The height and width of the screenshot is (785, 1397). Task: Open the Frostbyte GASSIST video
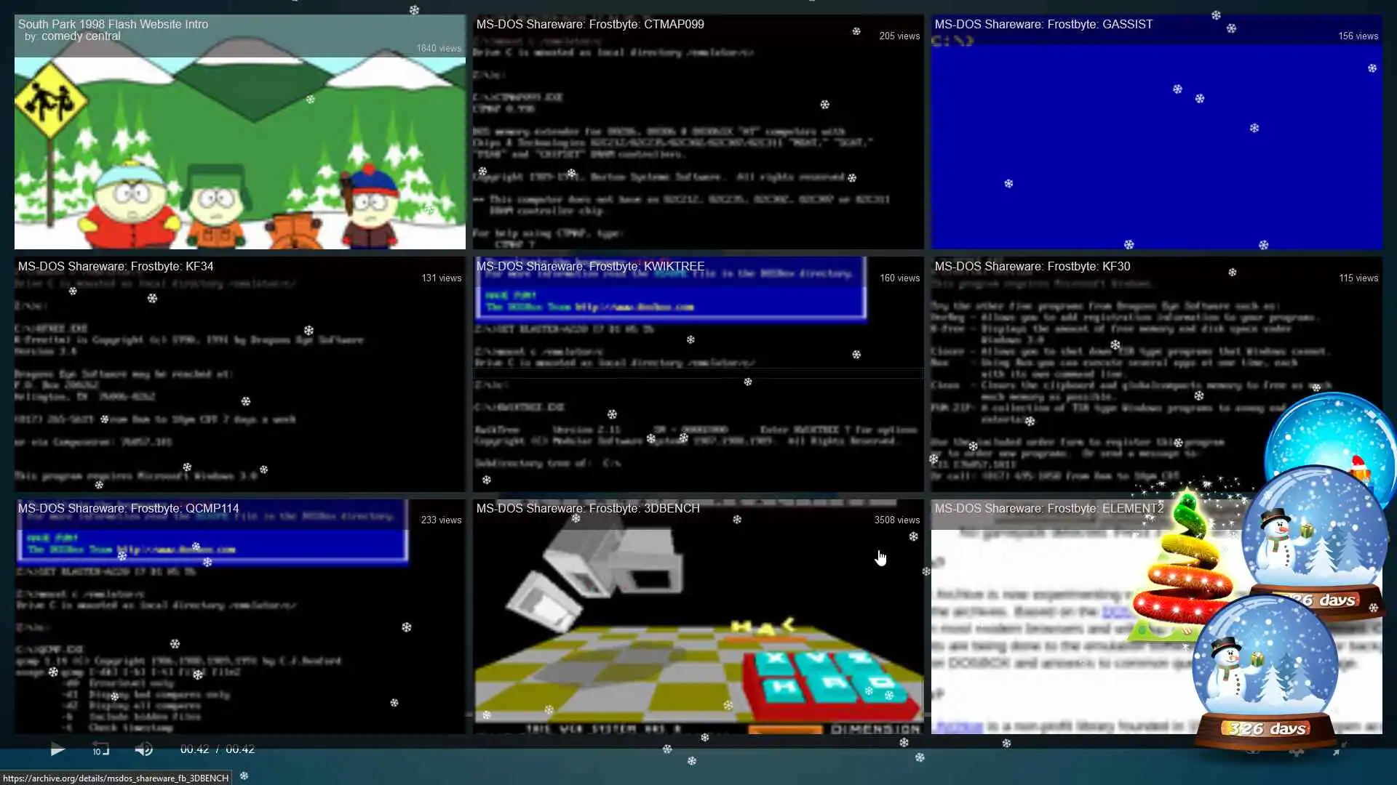click(1156, 138)
